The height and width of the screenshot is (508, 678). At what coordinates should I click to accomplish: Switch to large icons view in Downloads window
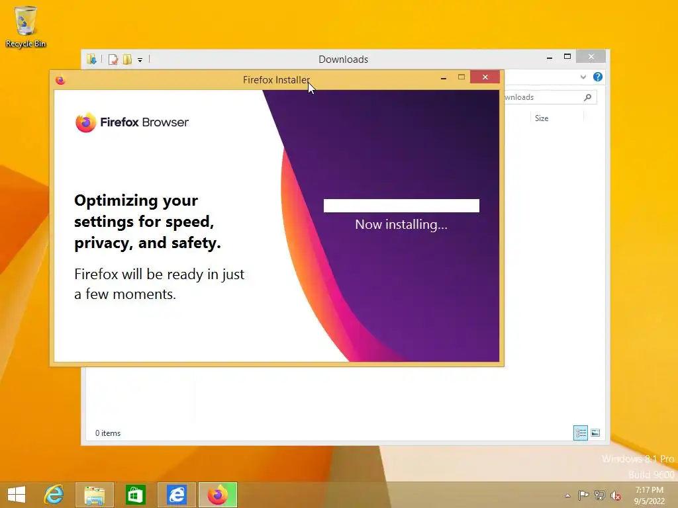[x=595, y=433]
